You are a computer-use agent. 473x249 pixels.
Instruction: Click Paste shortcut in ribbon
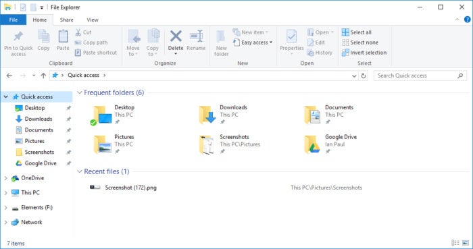tap(96, 53)
